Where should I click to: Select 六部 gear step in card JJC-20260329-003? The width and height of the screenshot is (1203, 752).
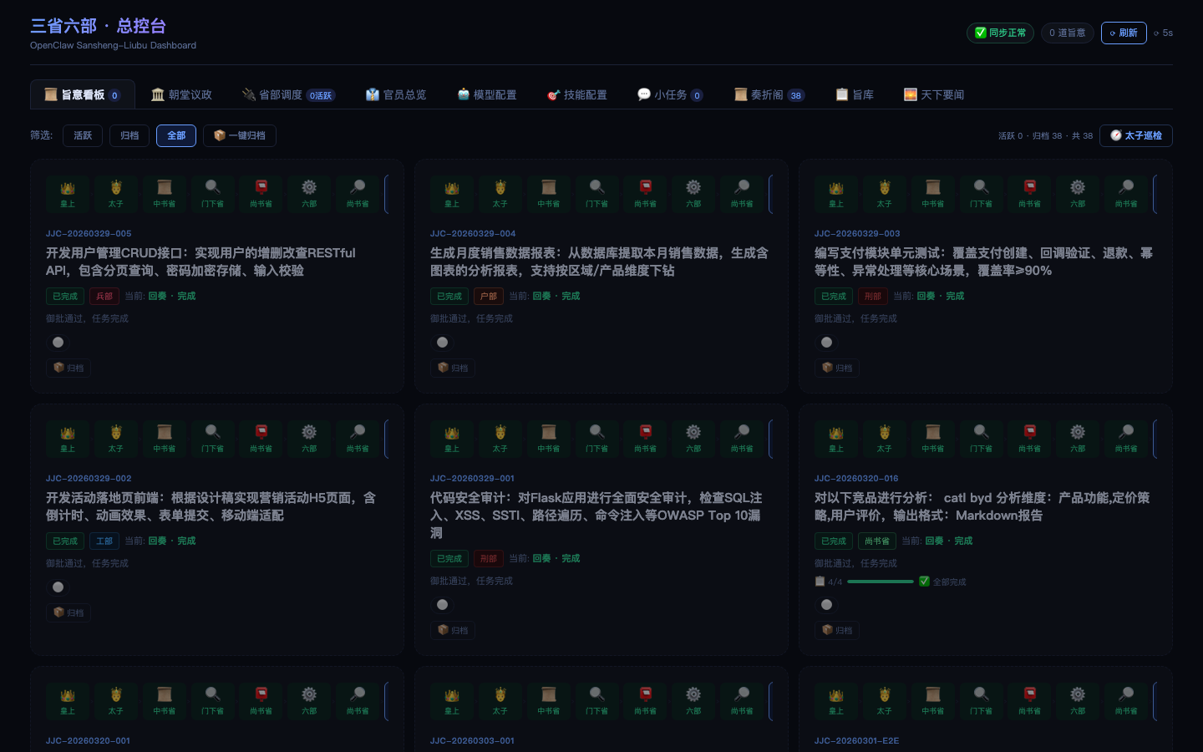click(1078, 194)
